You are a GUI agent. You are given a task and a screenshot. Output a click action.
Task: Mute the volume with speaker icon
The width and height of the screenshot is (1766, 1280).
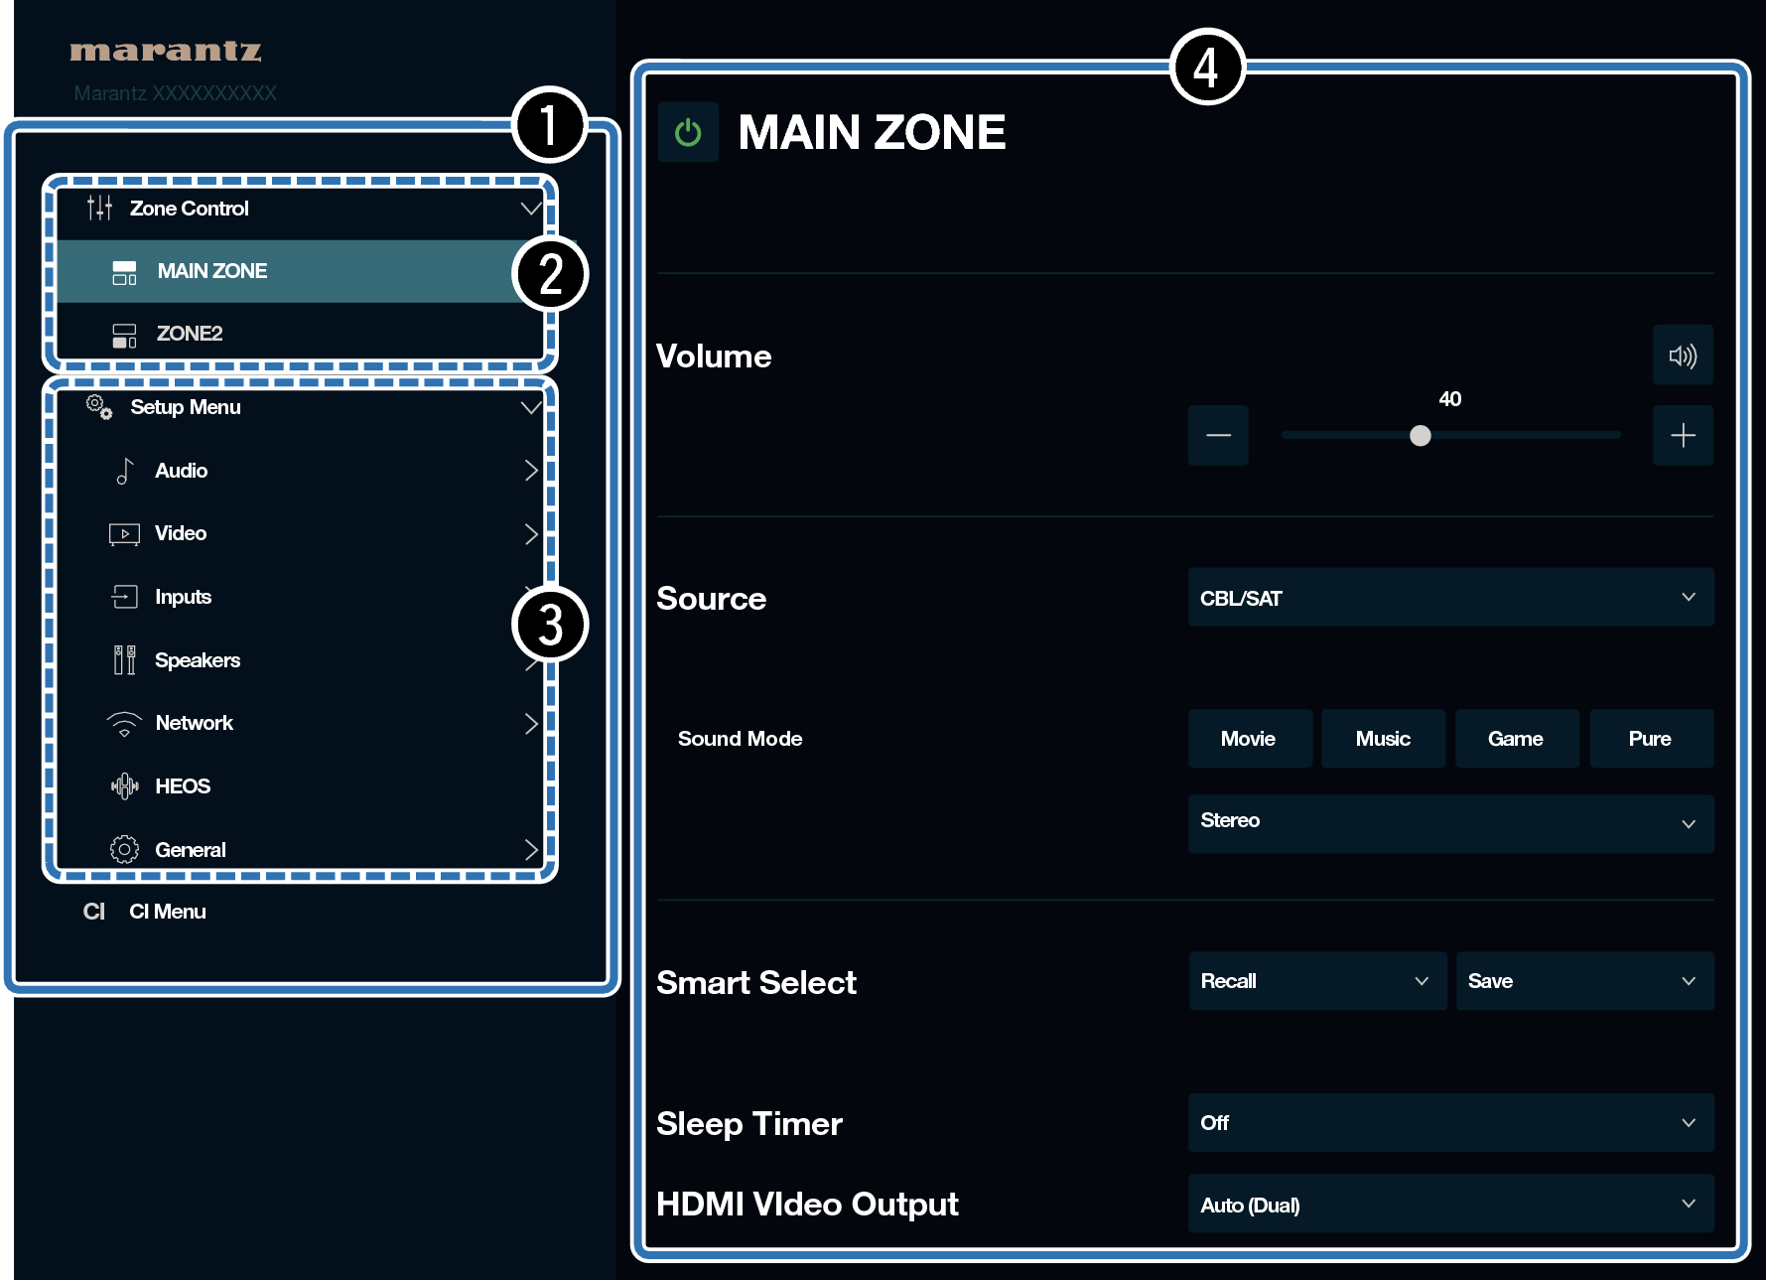pos(1682,356)
